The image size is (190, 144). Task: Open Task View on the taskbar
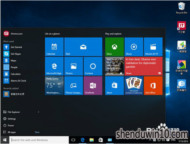[x=73, y=140]
